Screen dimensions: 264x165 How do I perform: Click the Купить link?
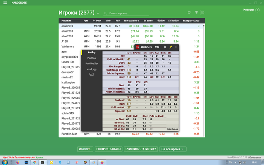[x=40, y=157]
